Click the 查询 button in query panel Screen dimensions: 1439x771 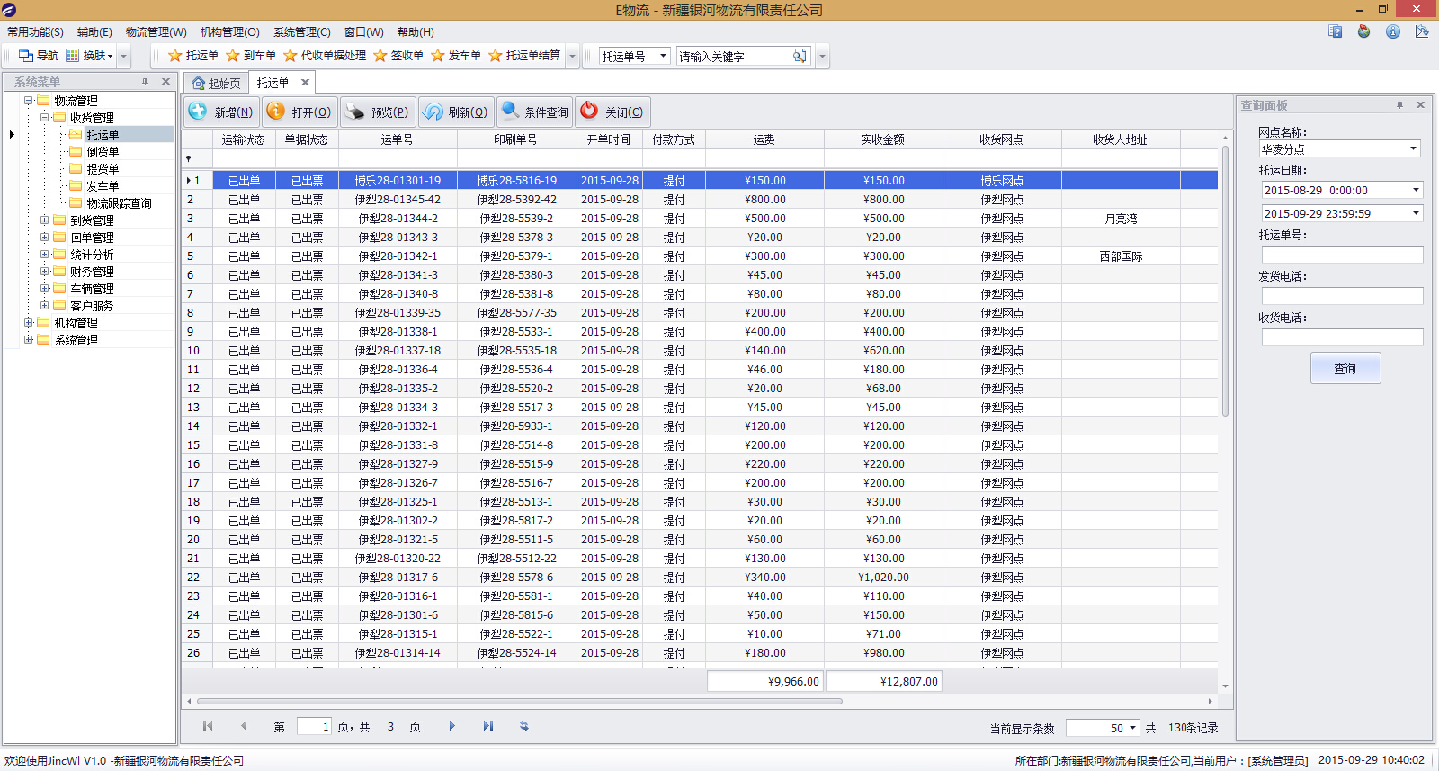click(x=1345, y=369)
